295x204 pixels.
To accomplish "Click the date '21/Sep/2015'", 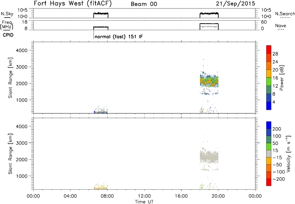I will point(236,4).
